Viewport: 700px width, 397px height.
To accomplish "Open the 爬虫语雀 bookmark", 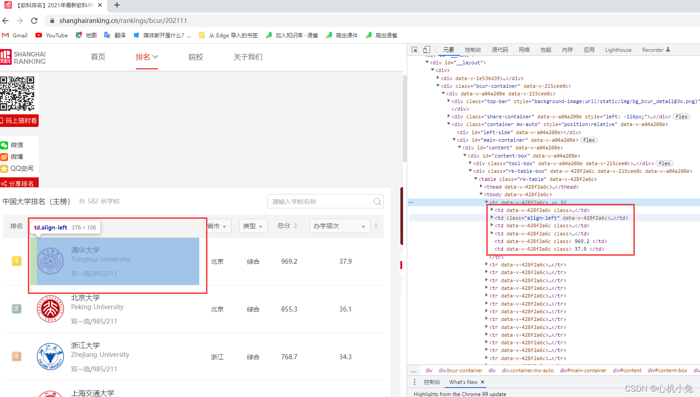I will pyautogui.click(x=381, y=35).
